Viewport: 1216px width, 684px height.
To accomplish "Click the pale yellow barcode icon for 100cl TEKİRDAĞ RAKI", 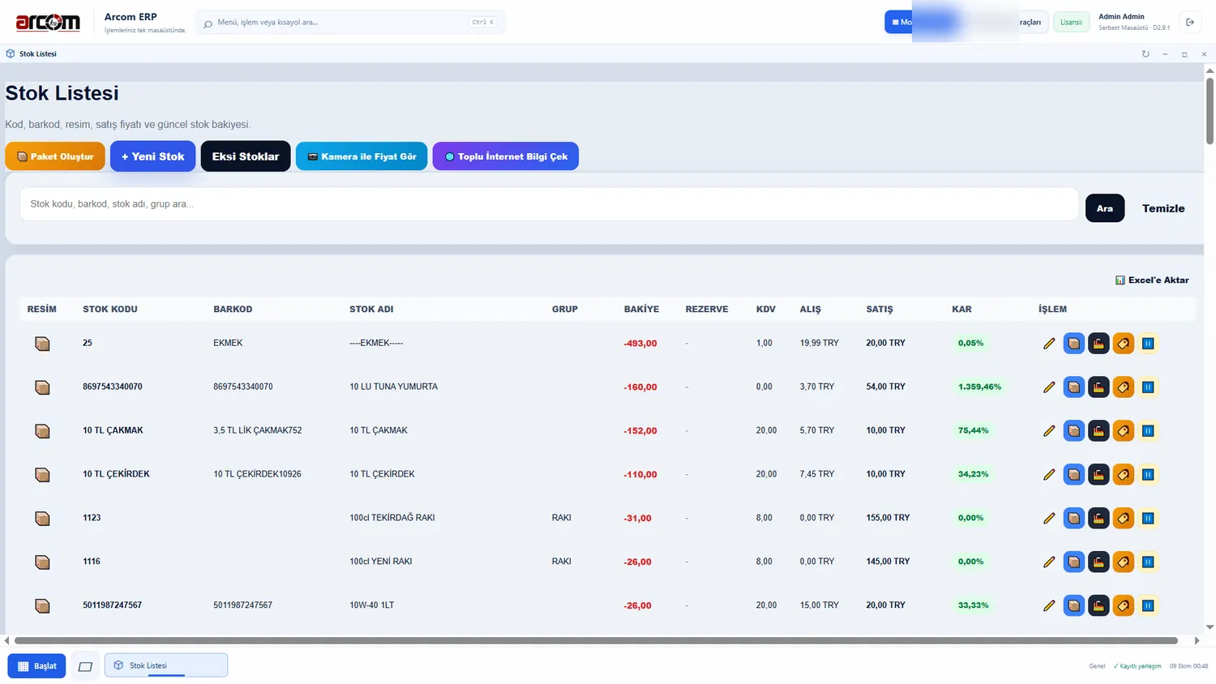I will pyautogui.click(x=1148, y=519).
